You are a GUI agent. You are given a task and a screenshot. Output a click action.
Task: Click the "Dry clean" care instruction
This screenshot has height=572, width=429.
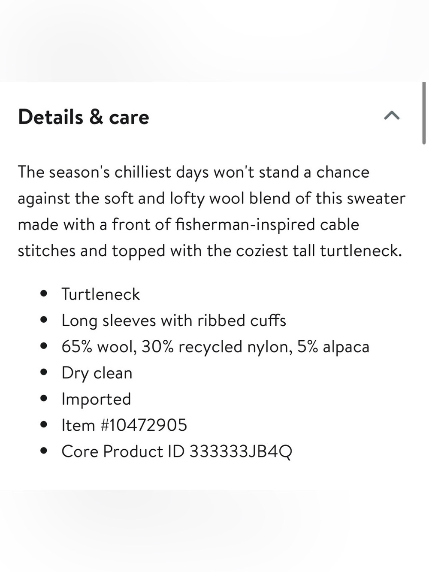click(x=97, y=373)
